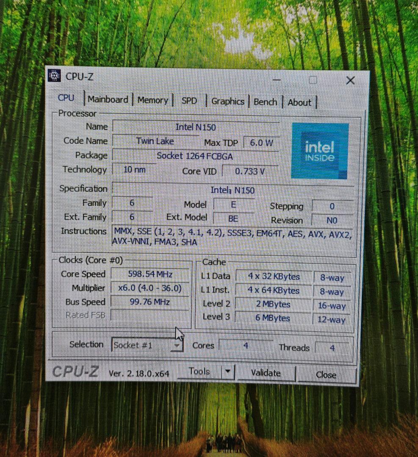Select the CPU tab
The image size is (418, 457).
point(66,98)
